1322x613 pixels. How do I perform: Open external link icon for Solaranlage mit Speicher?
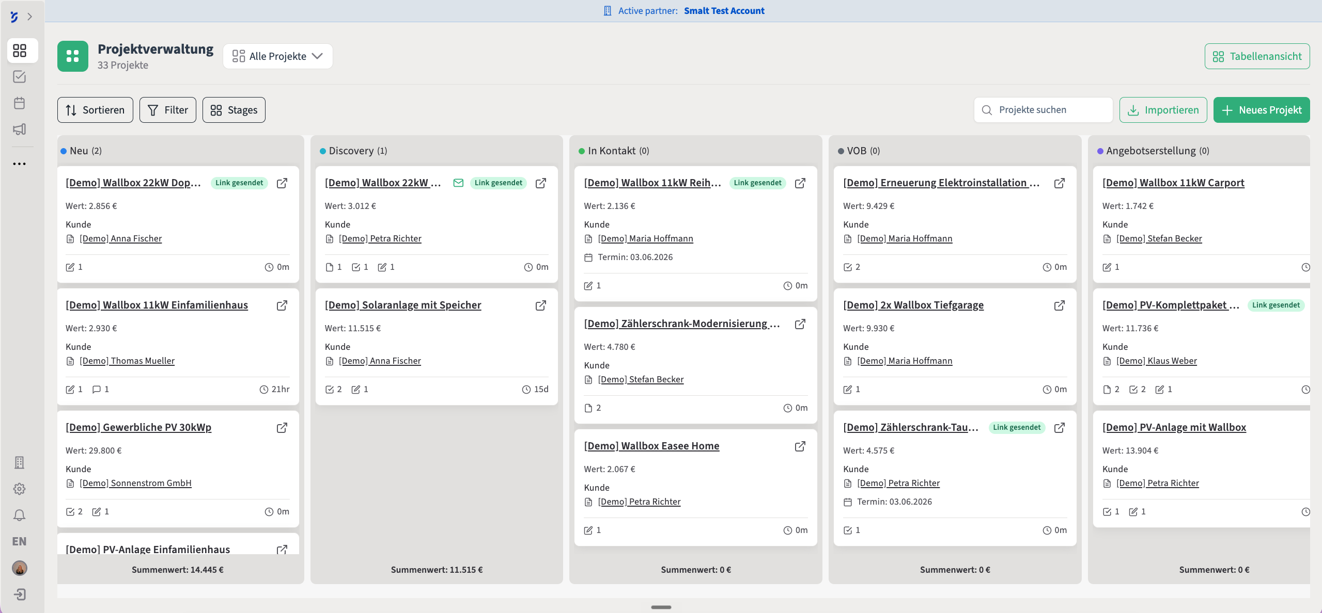click(x=541, y=305)
